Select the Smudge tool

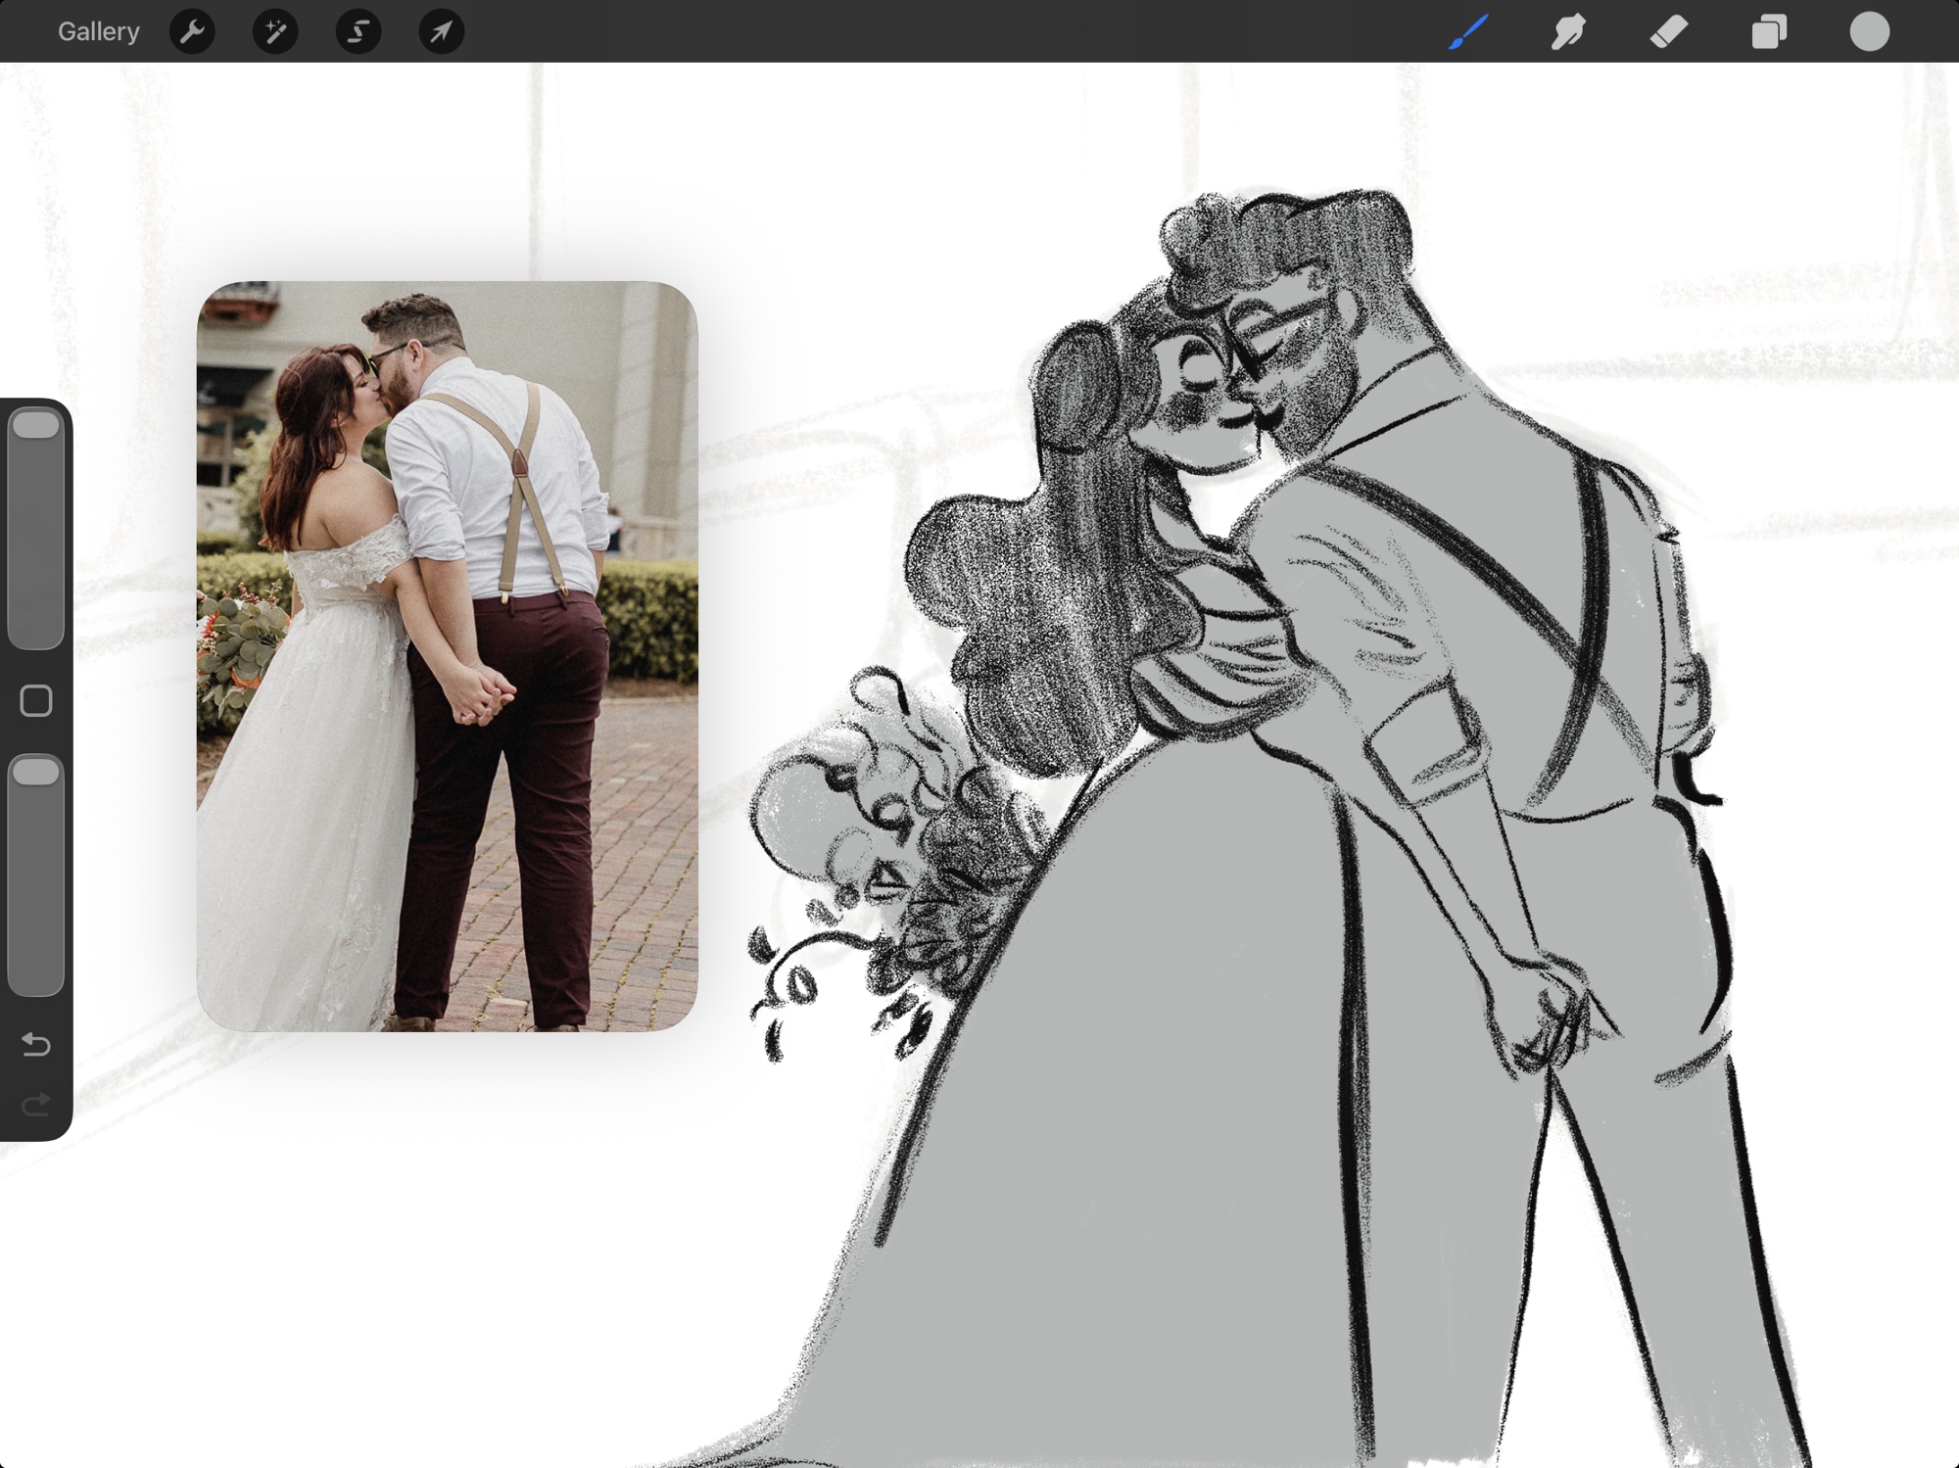point(1568,31)
